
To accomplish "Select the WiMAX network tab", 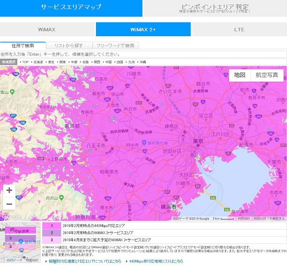I will [47, 30].
